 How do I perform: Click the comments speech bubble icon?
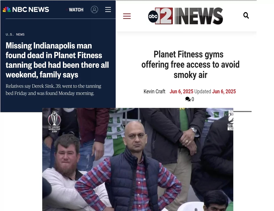click(x=188, y=99)
